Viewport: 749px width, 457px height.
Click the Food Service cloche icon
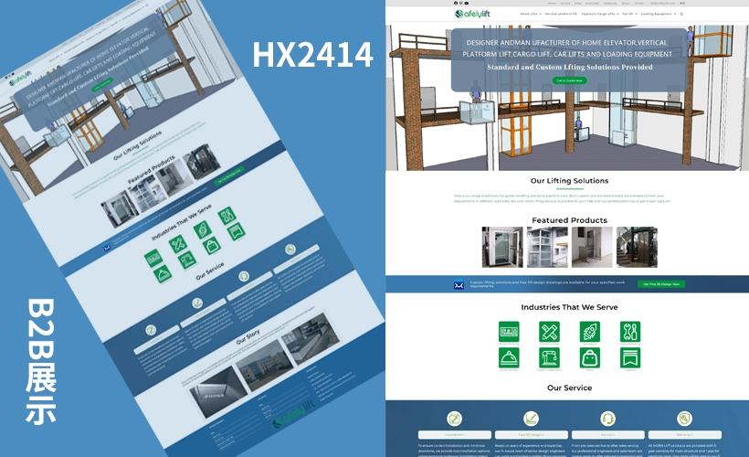[509, 357]
